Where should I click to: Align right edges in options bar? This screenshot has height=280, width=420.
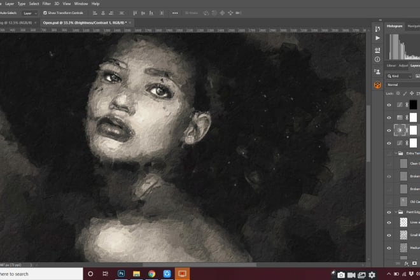pyautogui.click(x=111, y=13)
